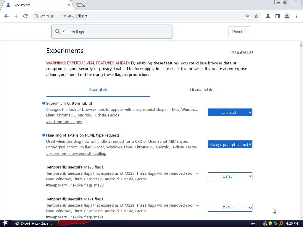Click the magnifier icon in search flags box

pyautogui.click(x=58, y=31)
